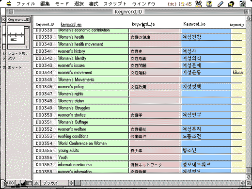Screen dimensions: 252x189
Task: Open the 書式 menu
Action: (94, 4)
